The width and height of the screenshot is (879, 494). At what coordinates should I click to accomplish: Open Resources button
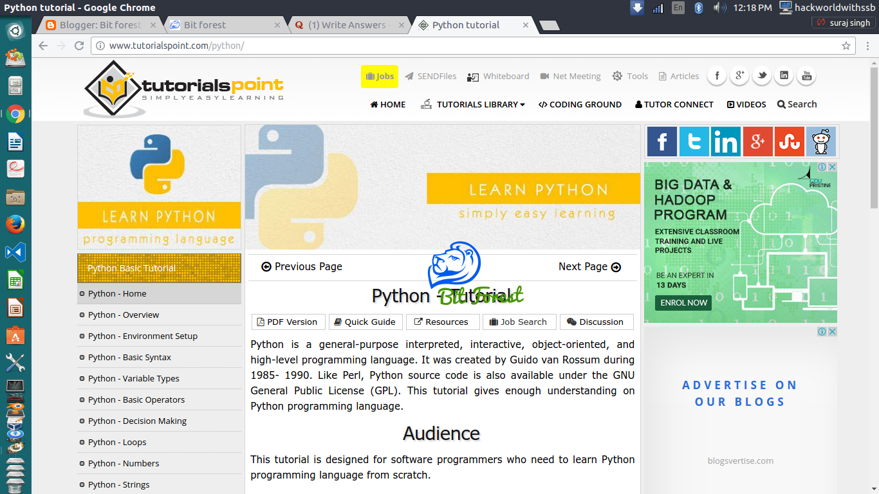[x=442, y=322]
